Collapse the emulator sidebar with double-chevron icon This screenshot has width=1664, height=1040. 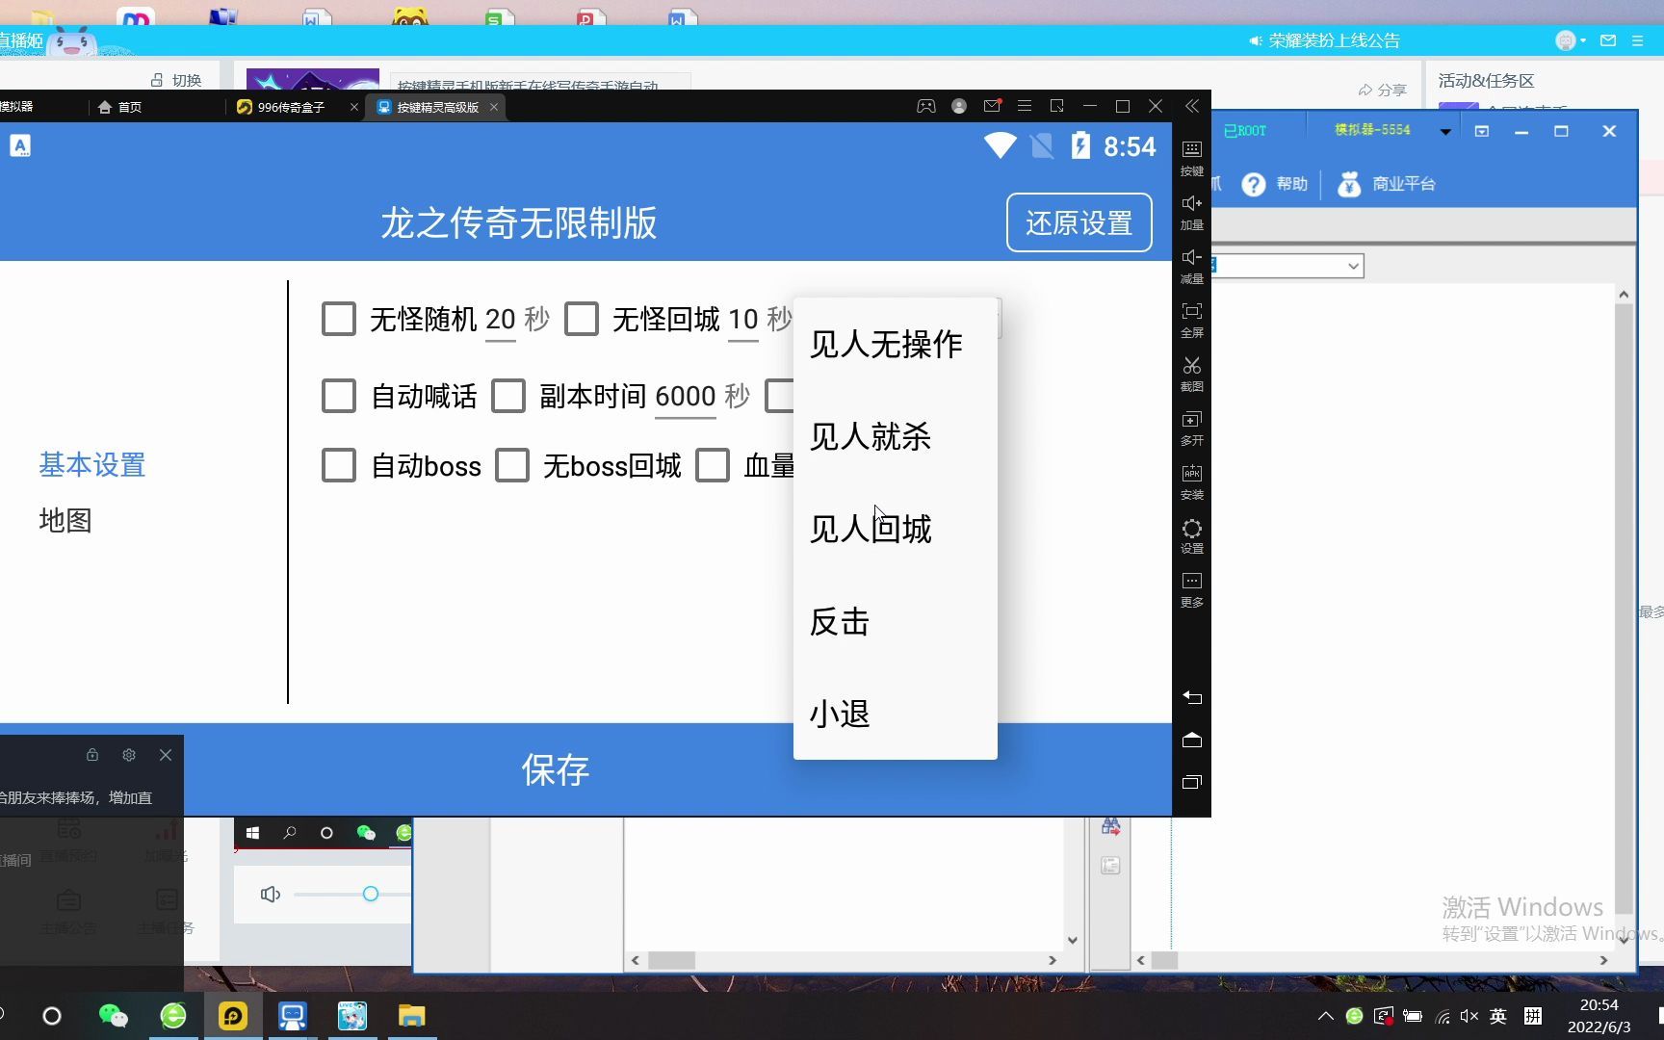point(1192,106)
